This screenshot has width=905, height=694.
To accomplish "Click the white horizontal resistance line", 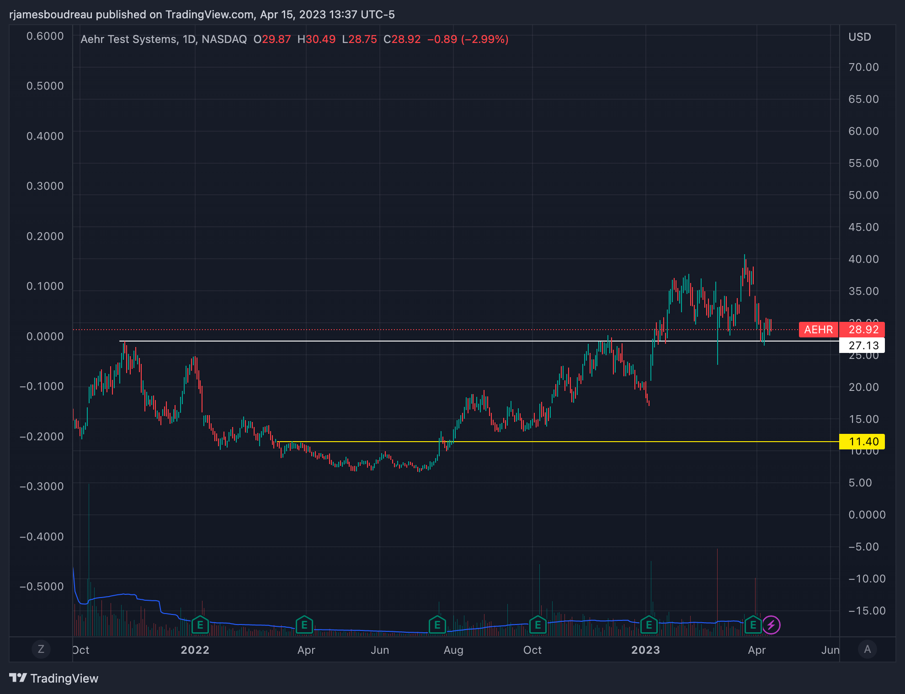I will 366,341.
